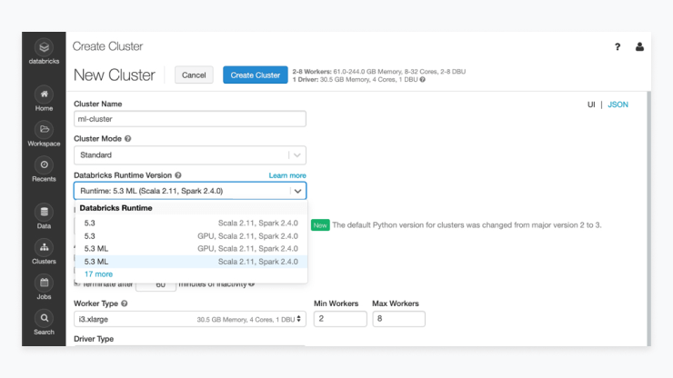Image resolution: width=673 pixels, height=378 pixels.
Task: Open Workspace from the sidebar
Action: click(x=44, y=134)
